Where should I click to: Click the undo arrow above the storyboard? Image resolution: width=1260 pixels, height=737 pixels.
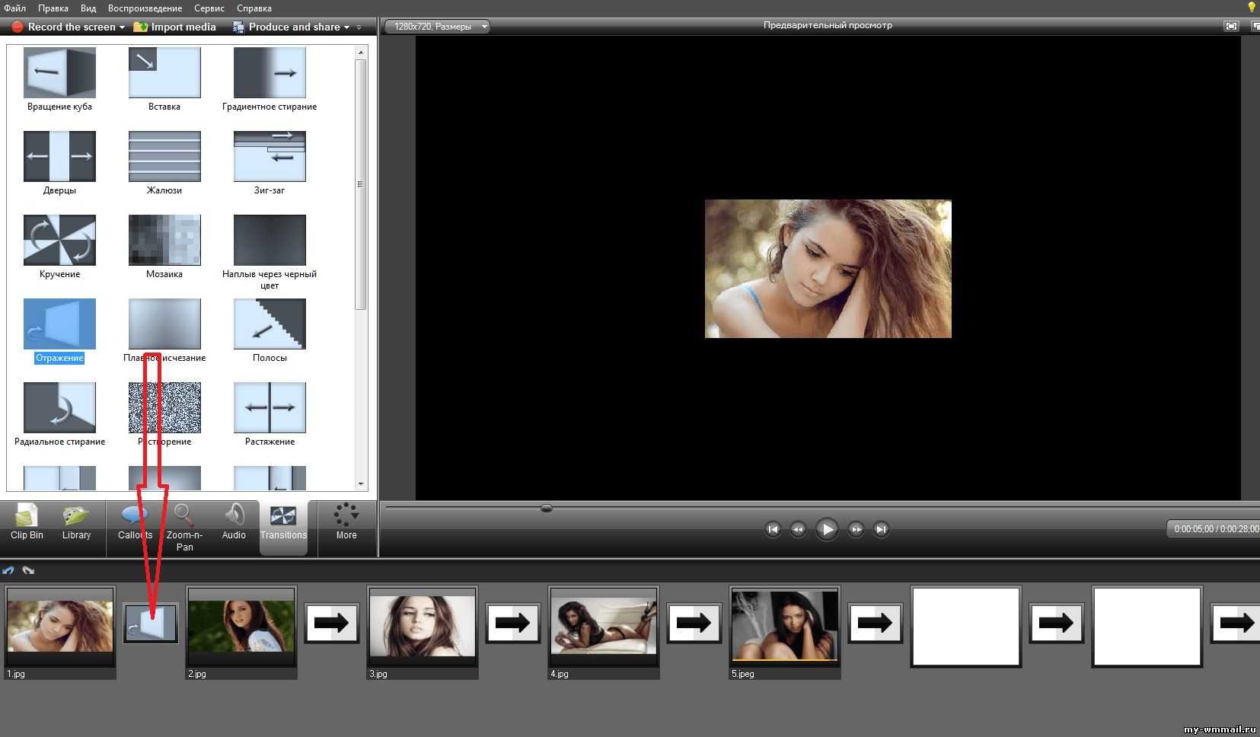8,570
